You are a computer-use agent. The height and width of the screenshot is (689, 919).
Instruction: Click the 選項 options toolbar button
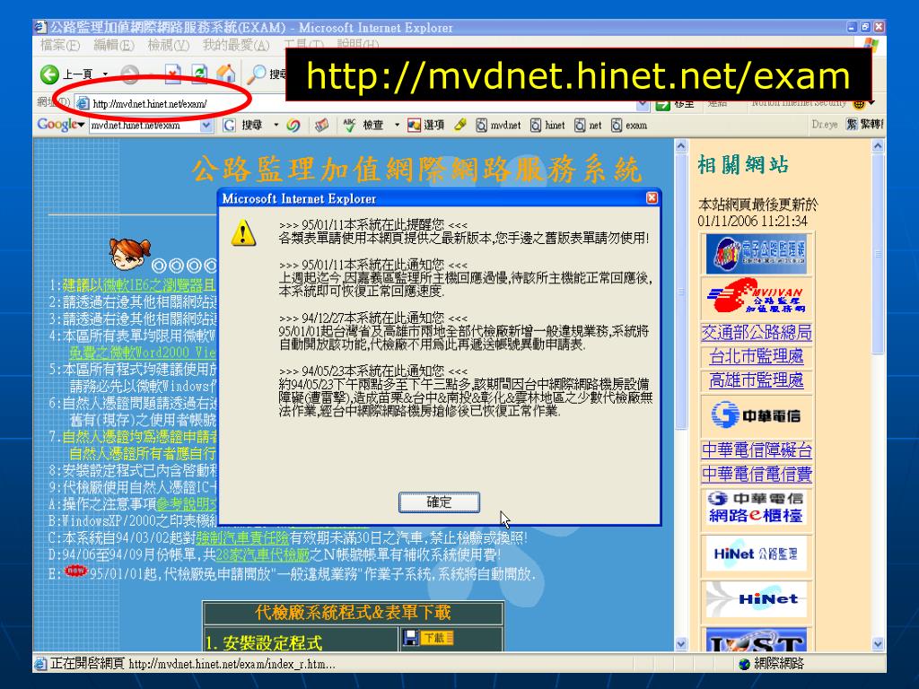click(426, 125)
